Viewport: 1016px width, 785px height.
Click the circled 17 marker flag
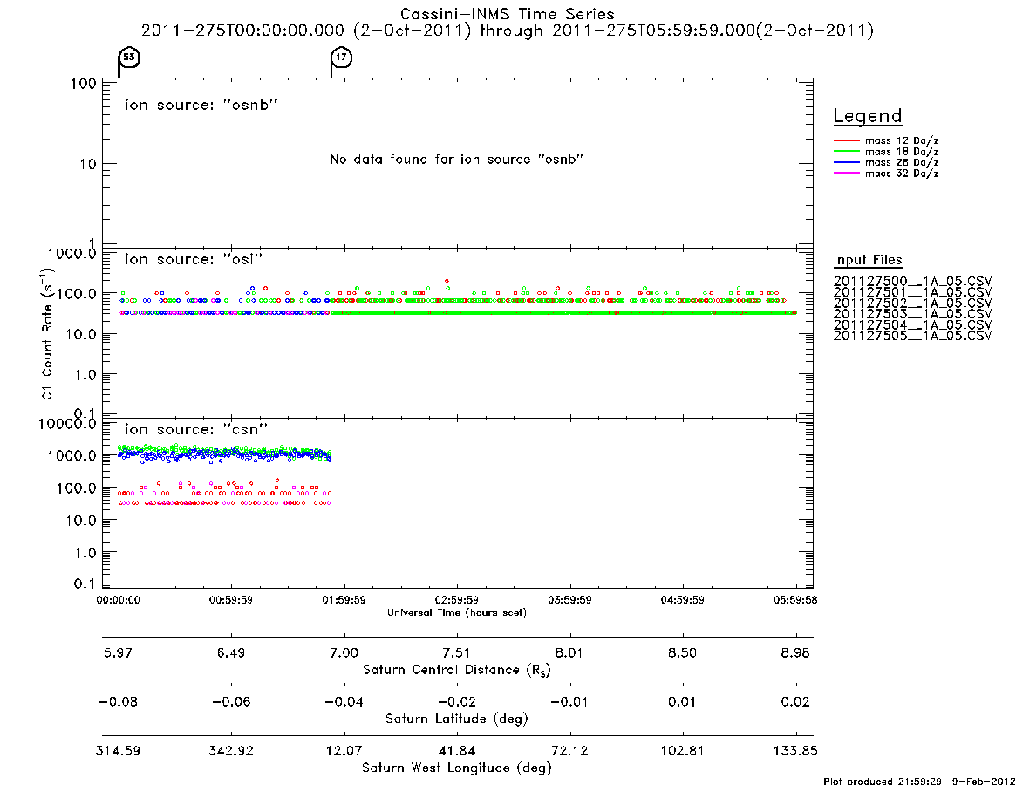(x=342, y=57)
